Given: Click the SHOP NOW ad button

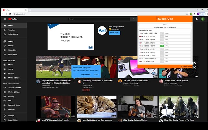Looking at the screenshot, I should click(x=114, y=33).
